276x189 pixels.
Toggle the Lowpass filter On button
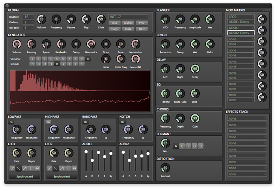coord(11,122)
